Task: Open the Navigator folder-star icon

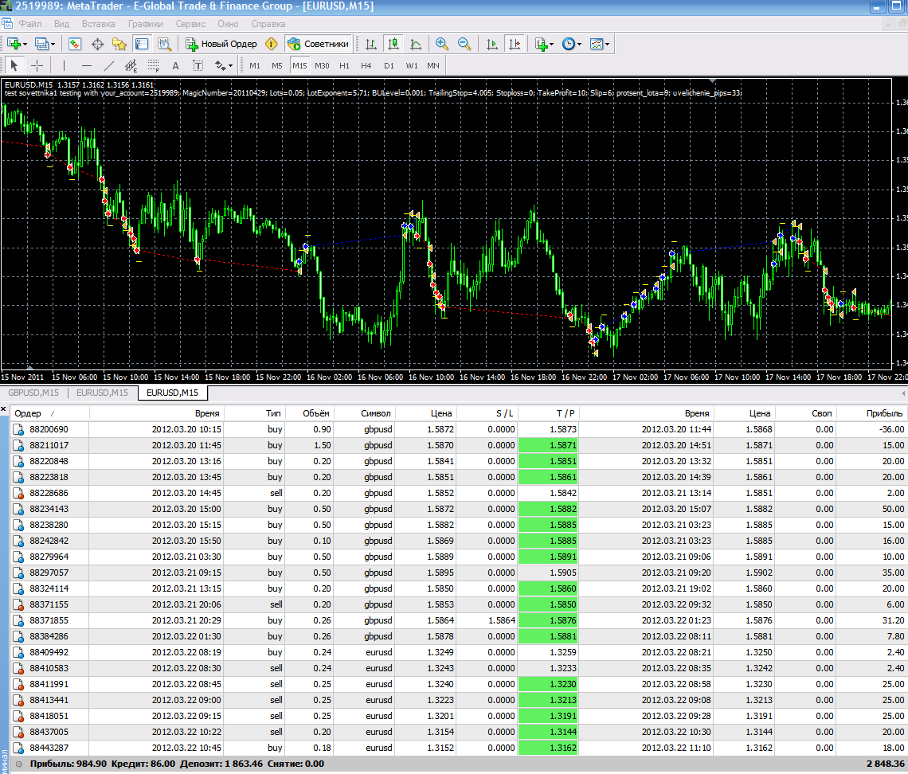Action: [x=119, y=44]
